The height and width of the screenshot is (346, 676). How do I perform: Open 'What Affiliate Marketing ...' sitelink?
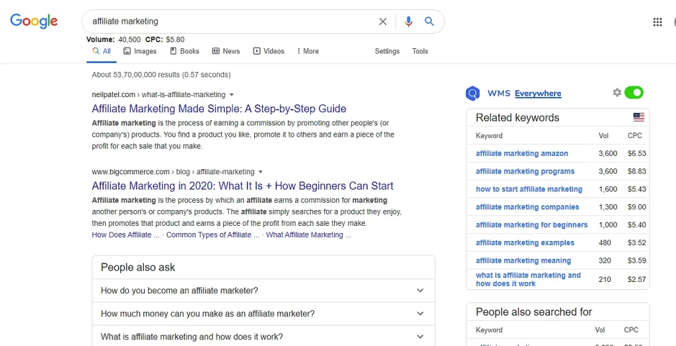click(308, 234)
